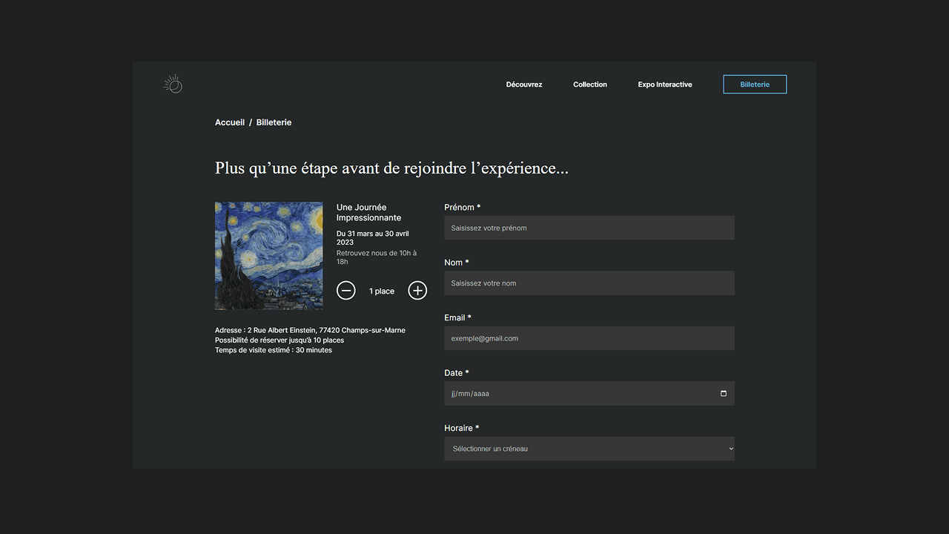
Task: Go to the Collection page
Action: coord(589,85)
